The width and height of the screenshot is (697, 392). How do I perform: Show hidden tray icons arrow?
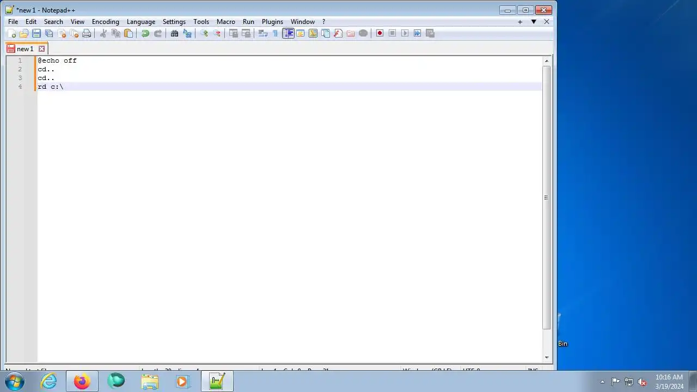click(x=602, y=382)
